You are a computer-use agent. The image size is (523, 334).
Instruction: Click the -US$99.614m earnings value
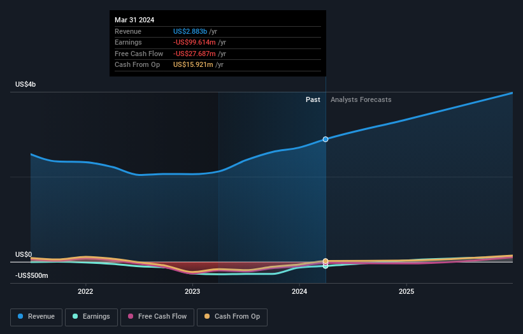pyautogui.click(x=194, y=42)
